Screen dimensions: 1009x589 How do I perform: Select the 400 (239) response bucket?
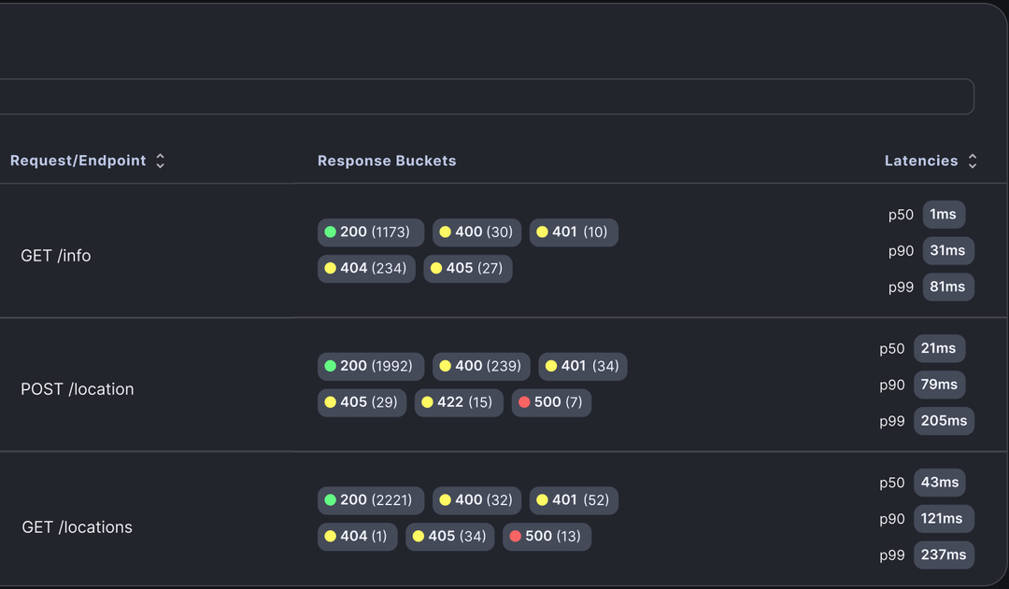click(x=481, y=367)
